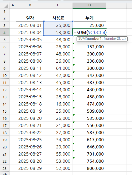Click usage fee 52,000 cell
This screenshot has width=132, height=175.
click(x=58, y=168)
